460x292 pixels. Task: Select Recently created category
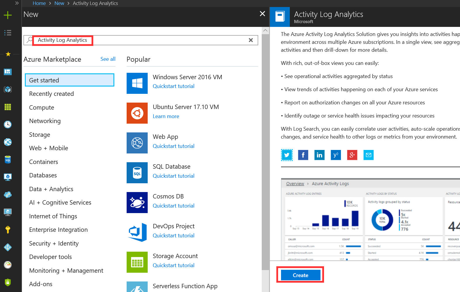pos(51,94)
